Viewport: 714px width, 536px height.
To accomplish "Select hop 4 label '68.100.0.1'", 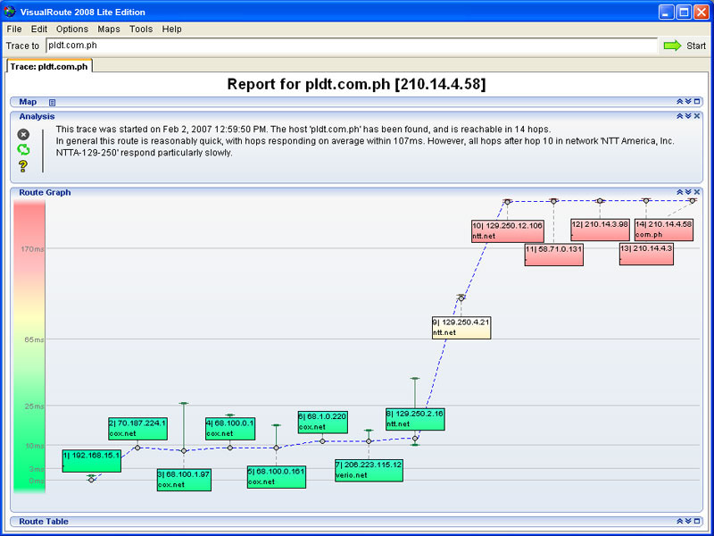I will (x=230, y=429).
